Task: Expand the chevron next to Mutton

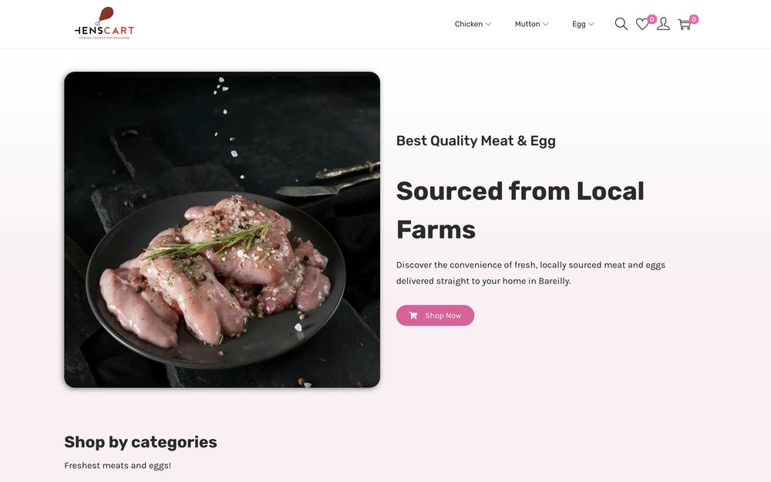Action: pyautogui.click(x=545, y=24)
